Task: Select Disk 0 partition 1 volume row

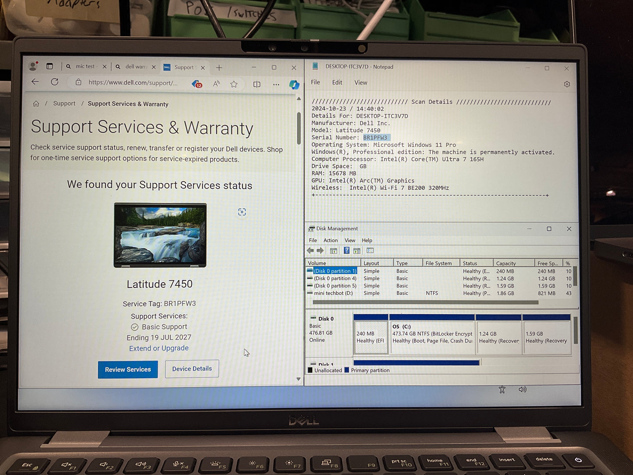Action: [439, 271]
